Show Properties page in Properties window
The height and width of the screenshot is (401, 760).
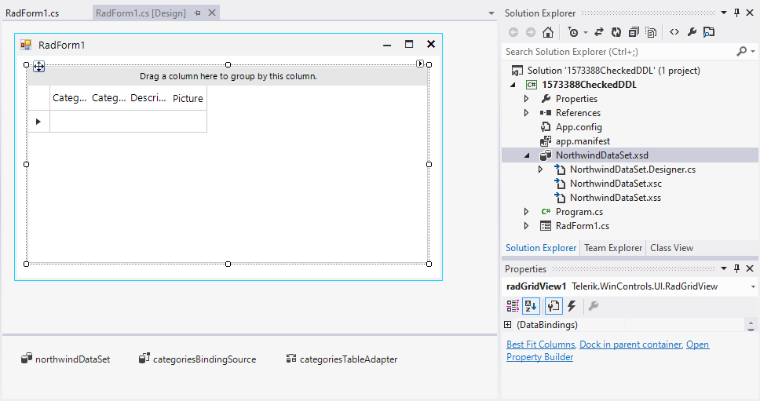pos(554,305)
